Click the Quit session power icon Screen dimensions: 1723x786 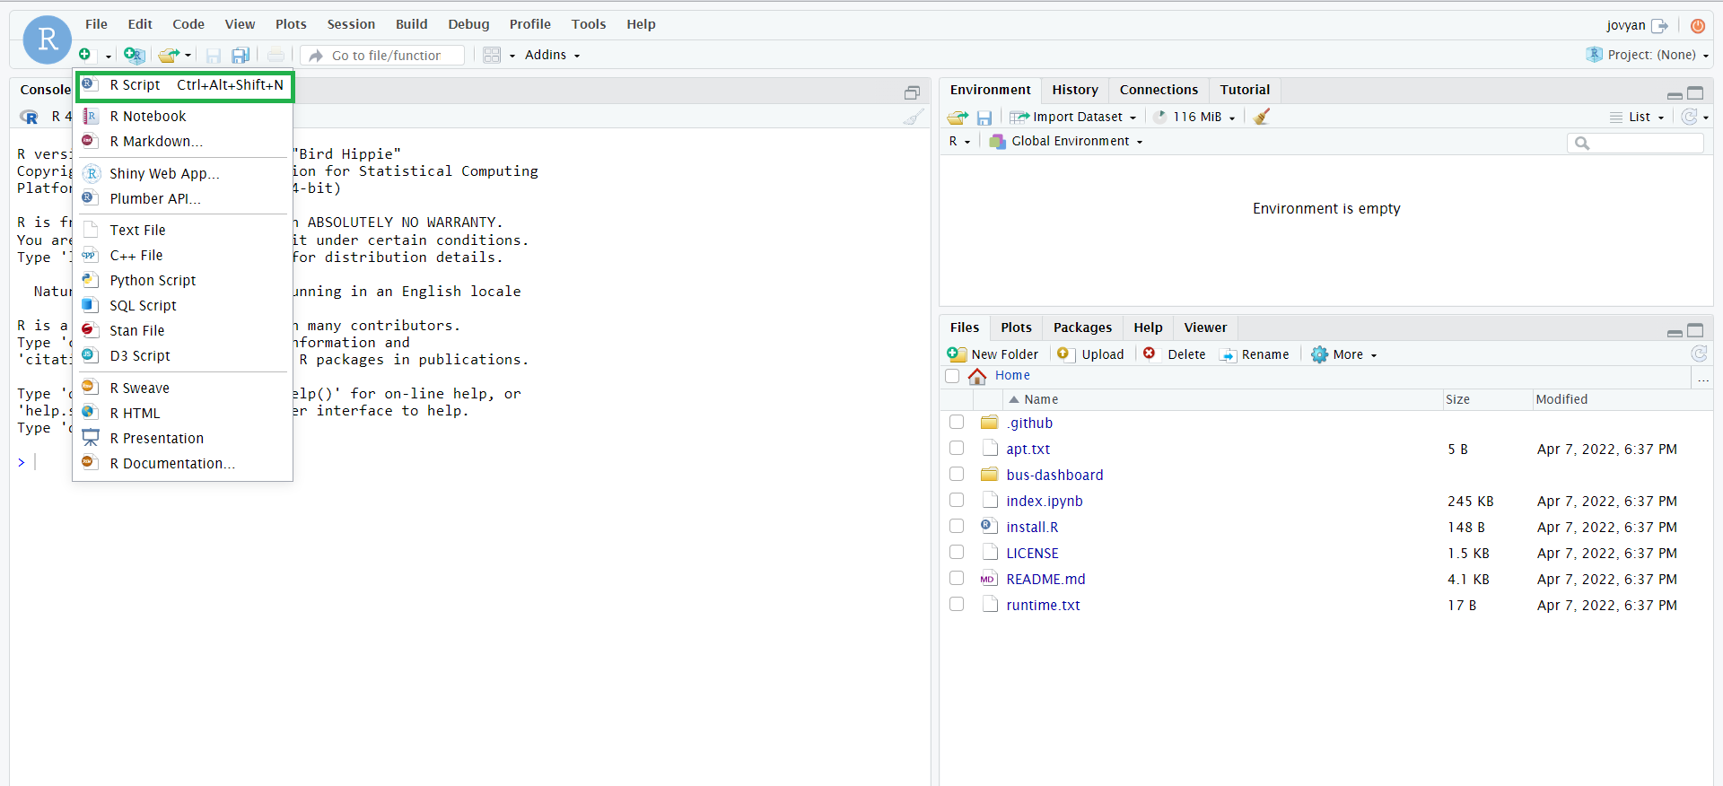[1698, 26]
